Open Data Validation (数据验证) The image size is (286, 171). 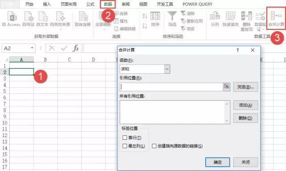261,21
